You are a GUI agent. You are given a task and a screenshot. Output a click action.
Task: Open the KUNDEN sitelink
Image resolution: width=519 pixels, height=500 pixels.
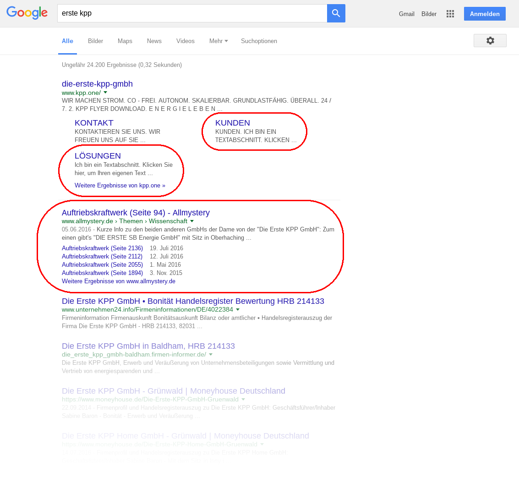pos(233,123)
